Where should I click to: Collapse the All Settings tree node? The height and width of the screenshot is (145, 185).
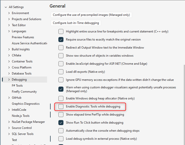click(x=6, y=7)
